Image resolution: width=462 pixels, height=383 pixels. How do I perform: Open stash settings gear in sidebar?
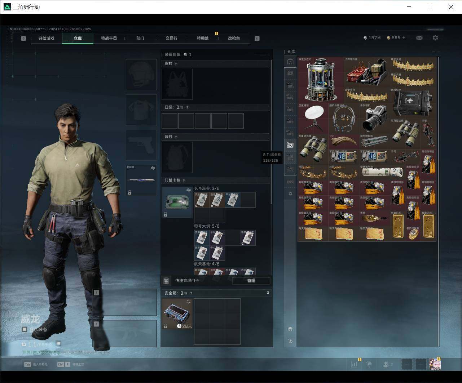click(290, 194)
